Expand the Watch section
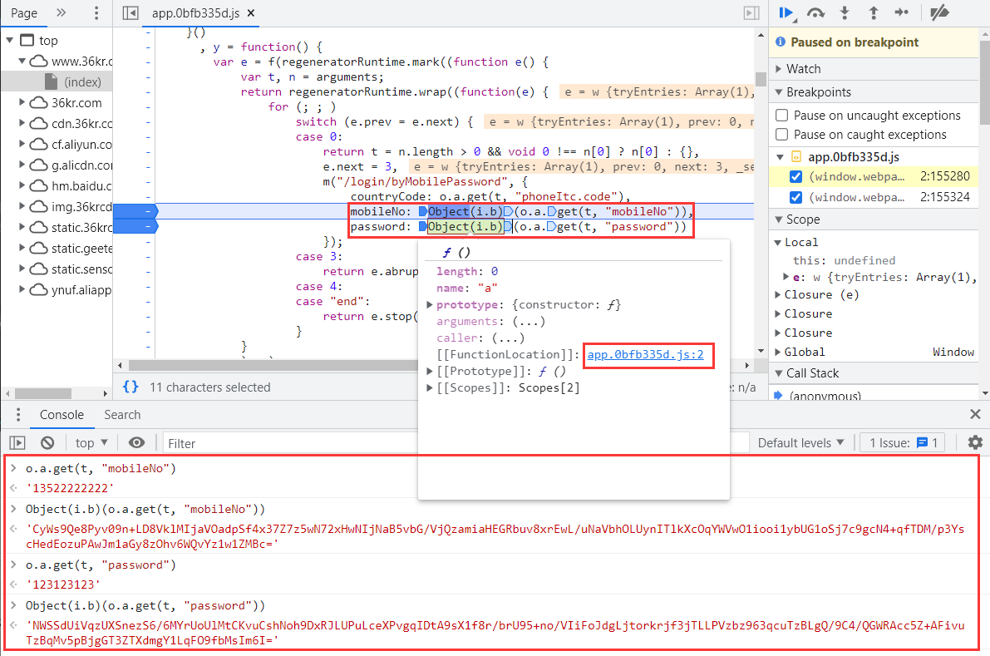The image size is (990, 656). point(779,69)
